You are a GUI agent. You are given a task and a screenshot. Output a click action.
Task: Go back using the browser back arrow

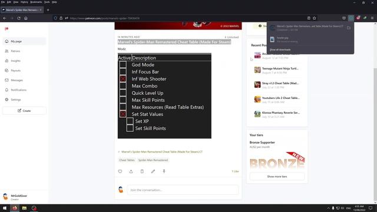pyautogui.click(x=5, y=18)
